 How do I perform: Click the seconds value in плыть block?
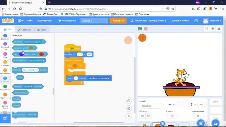pyautogui.click(x=76, y=78)
